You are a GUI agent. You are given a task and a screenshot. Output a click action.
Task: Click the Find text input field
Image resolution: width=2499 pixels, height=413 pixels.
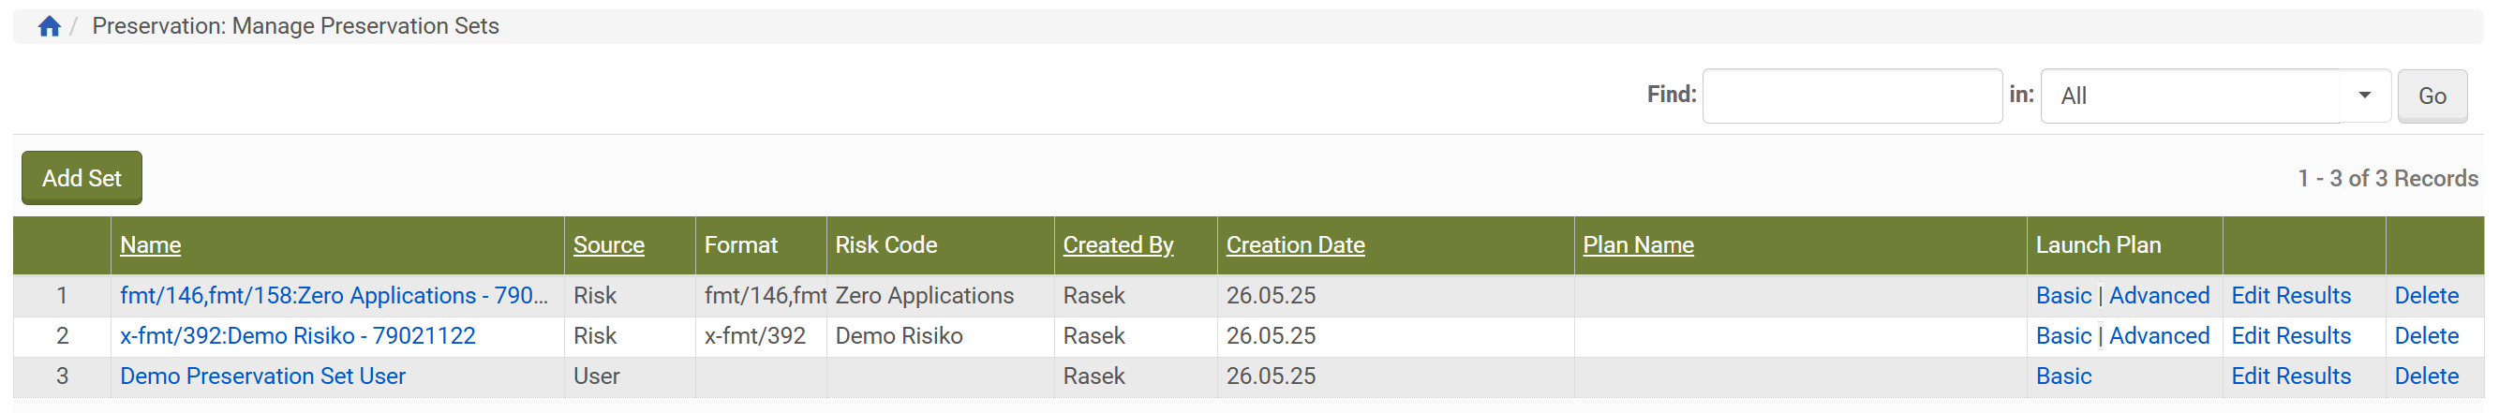click(1851, 96)
